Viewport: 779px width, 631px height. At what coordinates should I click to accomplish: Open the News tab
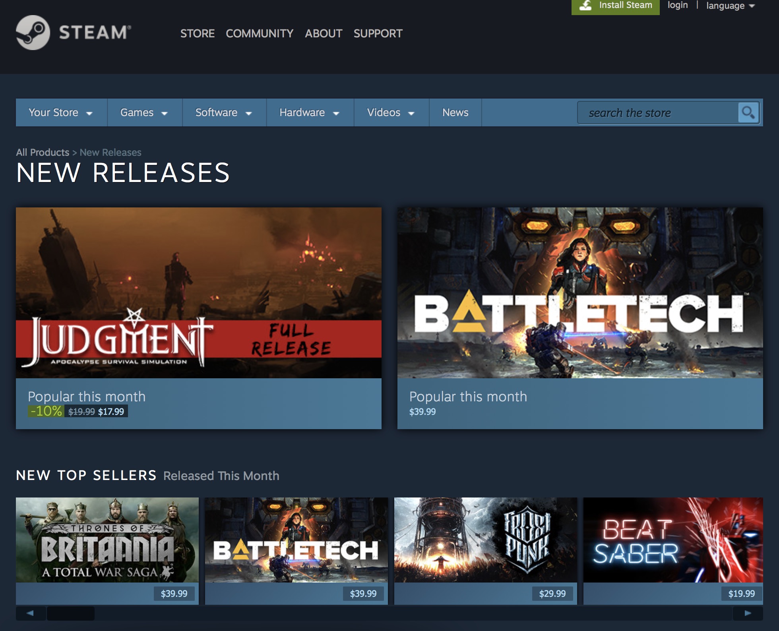pyautogui.click(x=455, y=112)
